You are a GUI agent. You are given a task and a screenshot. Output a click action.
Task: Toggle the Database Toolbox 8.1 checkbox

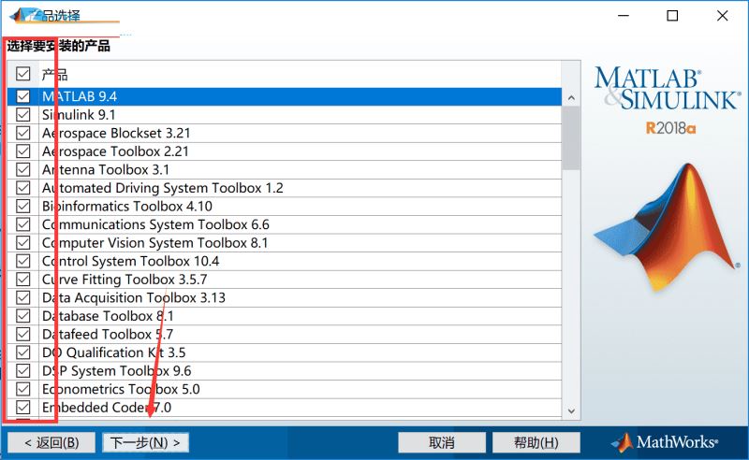coord(22,316)
